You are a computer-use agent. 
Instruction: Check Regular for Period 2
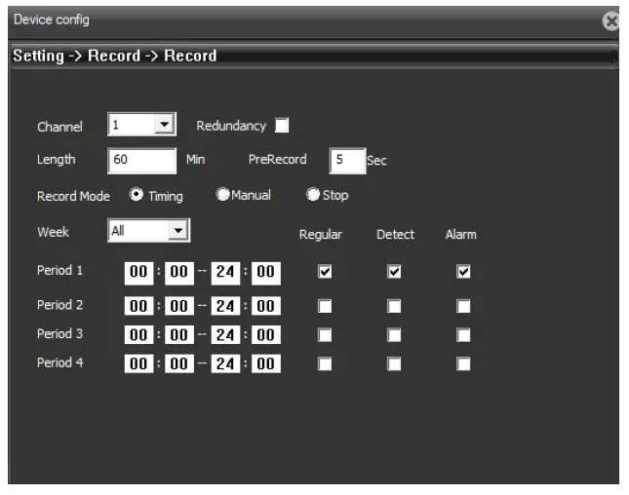tap(325, 306)
